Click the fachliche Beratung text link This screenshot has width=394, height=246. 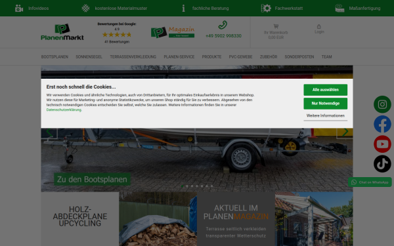coord(211,9)
